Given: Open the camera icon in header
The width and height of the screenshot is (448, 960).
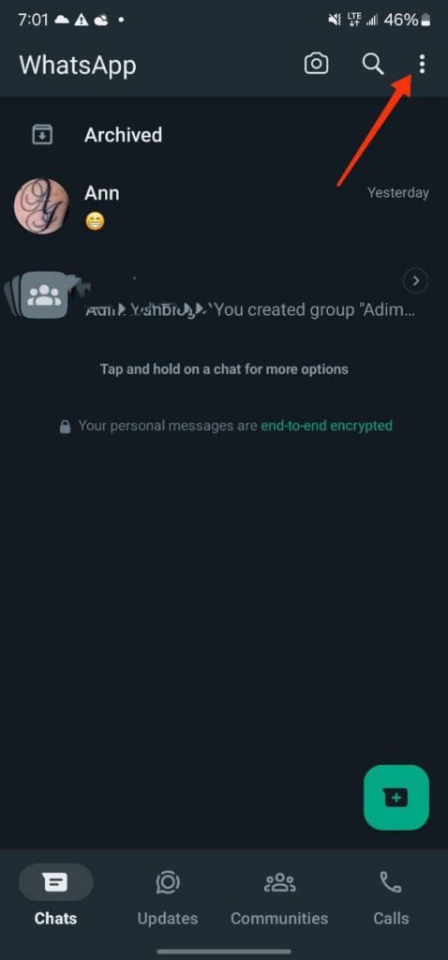Looking at the screenshot, I should 317,64.
